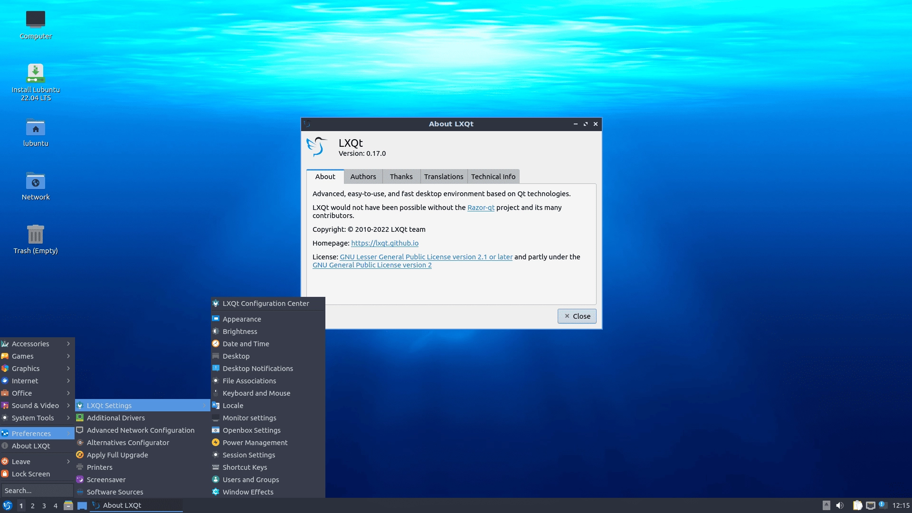Image resolution: width=912 pixels, height=513 pixels.
Task: Open the Computer desktop icon
Action: [x=36, y=25]
